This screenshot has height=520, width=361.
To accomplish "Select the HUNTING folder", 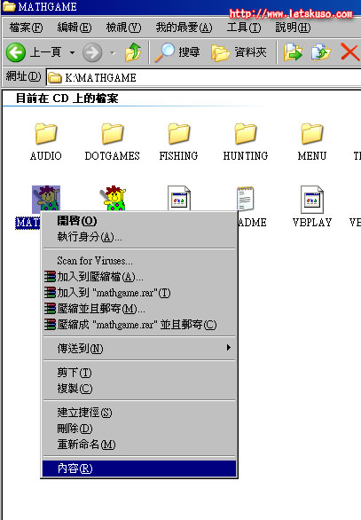I will point(246,142).
